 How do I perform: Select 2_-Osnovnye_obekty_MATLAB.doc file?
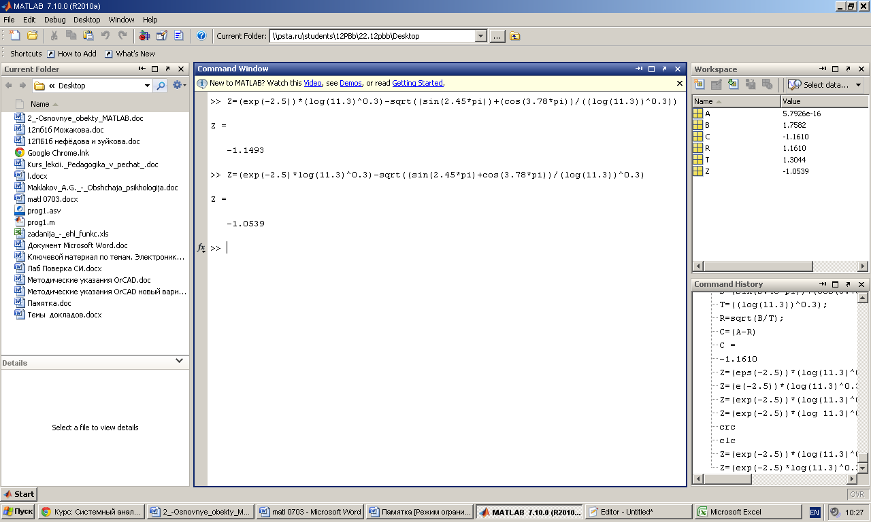(x=85, y=118)
